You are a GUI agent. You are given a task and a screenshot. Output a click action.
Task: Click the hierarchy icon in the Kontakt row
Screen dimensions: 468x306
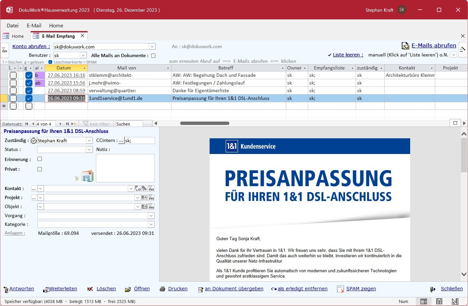(144, 188)
